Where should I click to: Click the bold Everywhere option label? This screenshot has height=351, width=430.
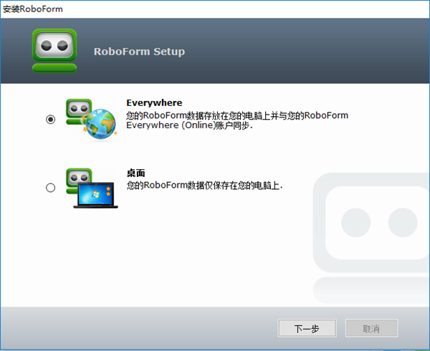click(x=154, y=102)
